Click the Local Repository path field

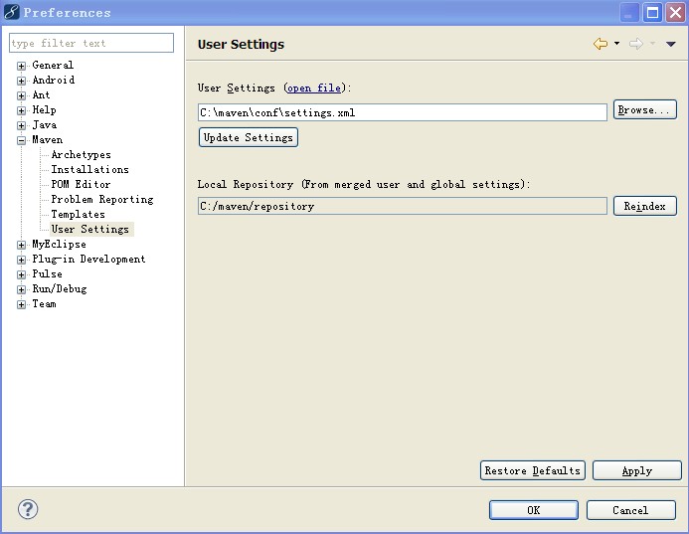point(403,206)
